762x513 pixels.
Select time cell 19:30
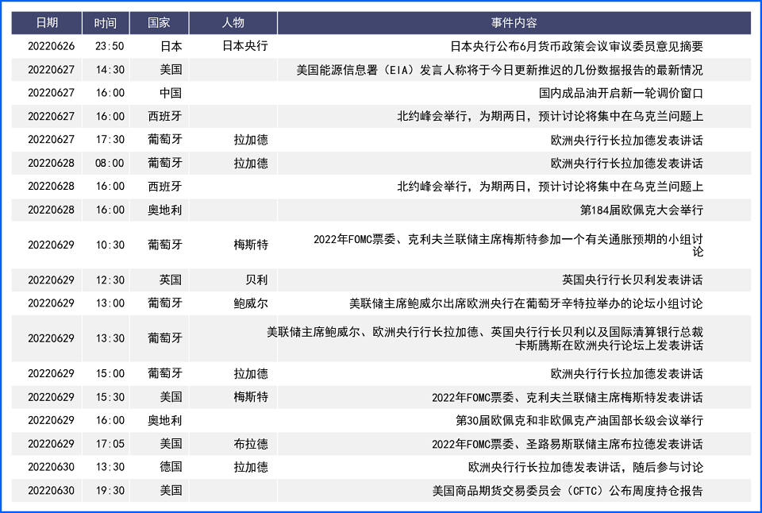(110, 490)
